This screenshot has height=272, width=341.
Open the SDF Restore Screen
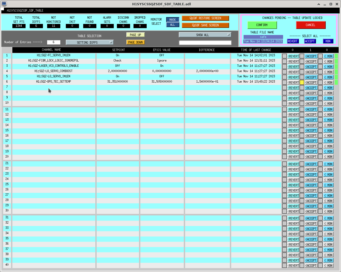(x=205, y=18)
